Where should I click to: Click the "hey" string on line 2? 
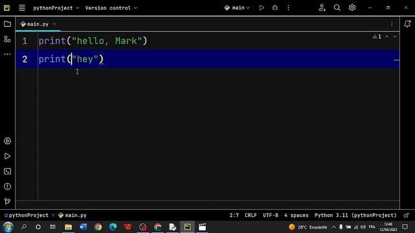pos(85,59)
